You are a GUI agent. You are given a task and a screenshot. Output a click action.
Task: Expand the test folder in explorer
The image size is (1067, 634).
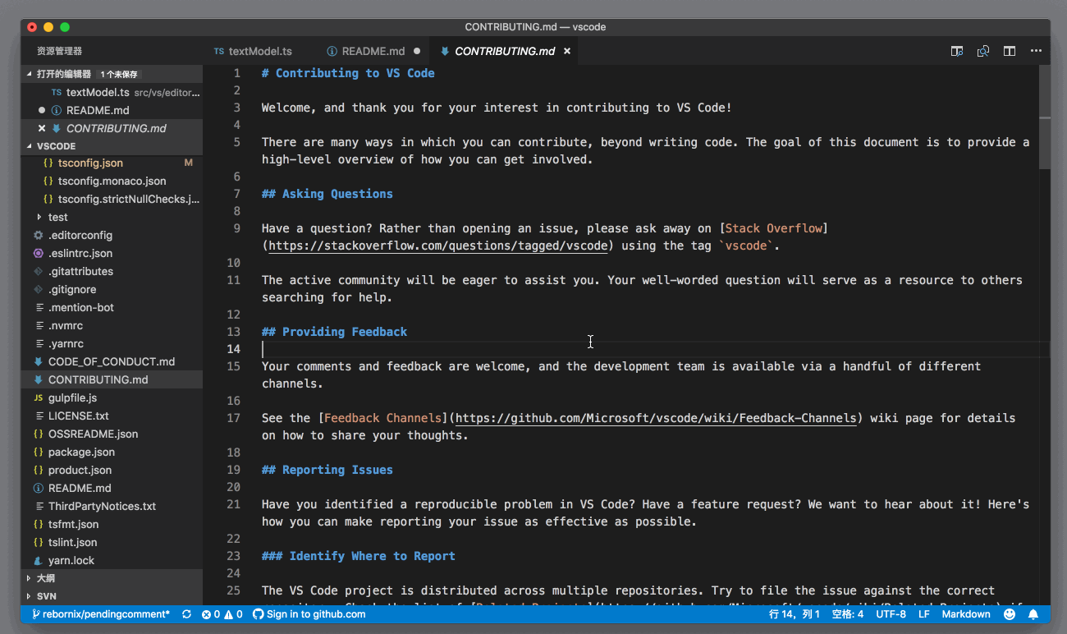[x=57, y=217]
